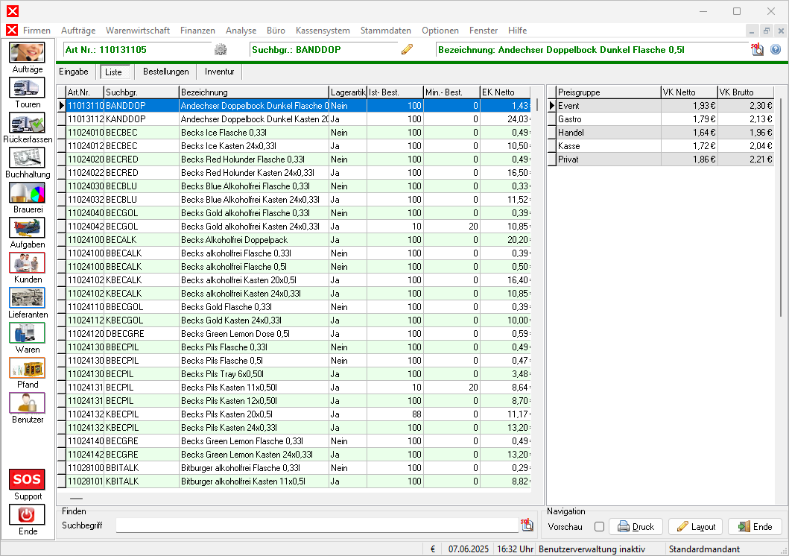Click the blue help icon
Viewport: 789px width, 556px height.
776,50
